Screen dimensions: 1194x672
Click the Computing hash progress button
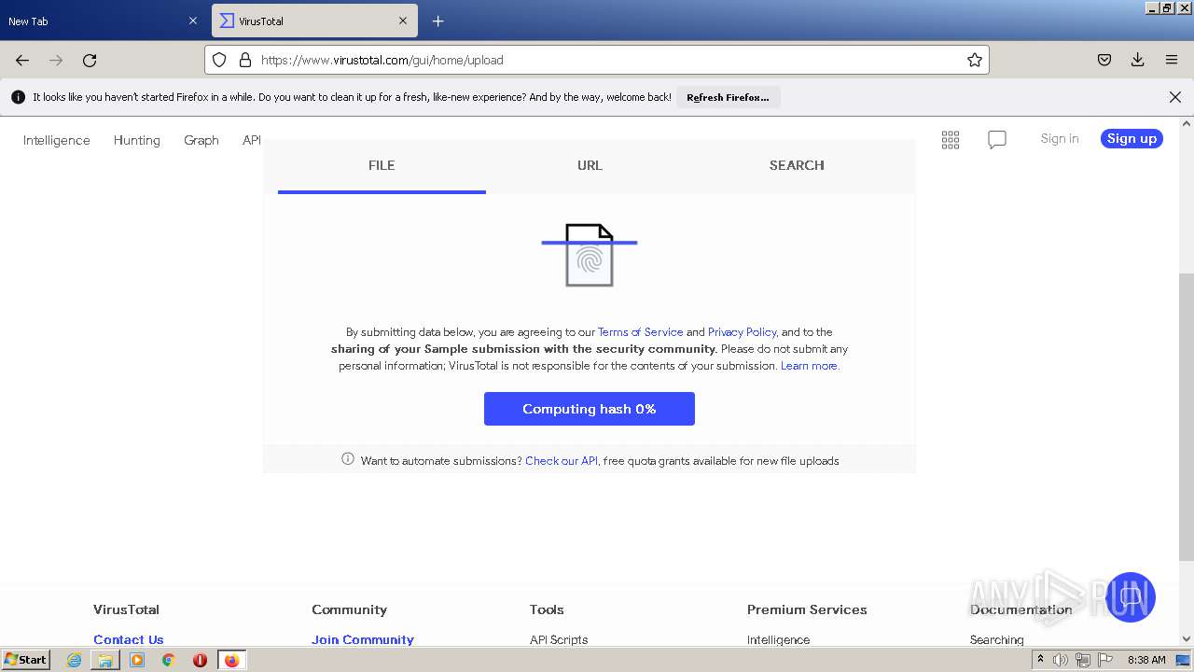tap(590, 409)
